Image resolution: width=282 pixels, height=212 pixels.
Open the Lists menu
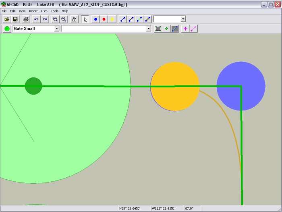[44, 11]
